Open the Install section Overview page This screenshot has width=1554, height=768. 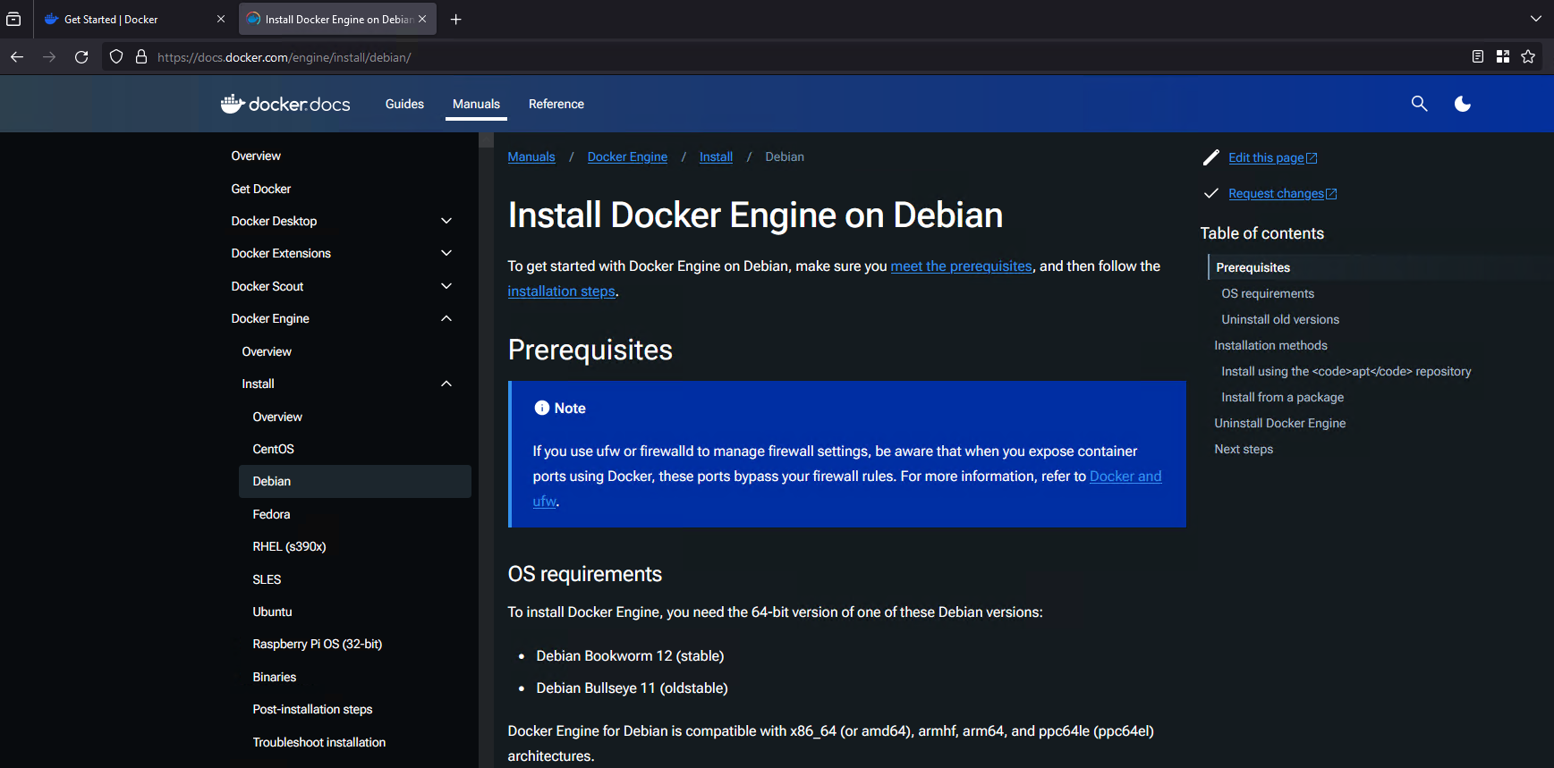point(277,417)
